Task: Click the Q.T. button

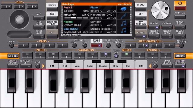Action: pos(52,36)
